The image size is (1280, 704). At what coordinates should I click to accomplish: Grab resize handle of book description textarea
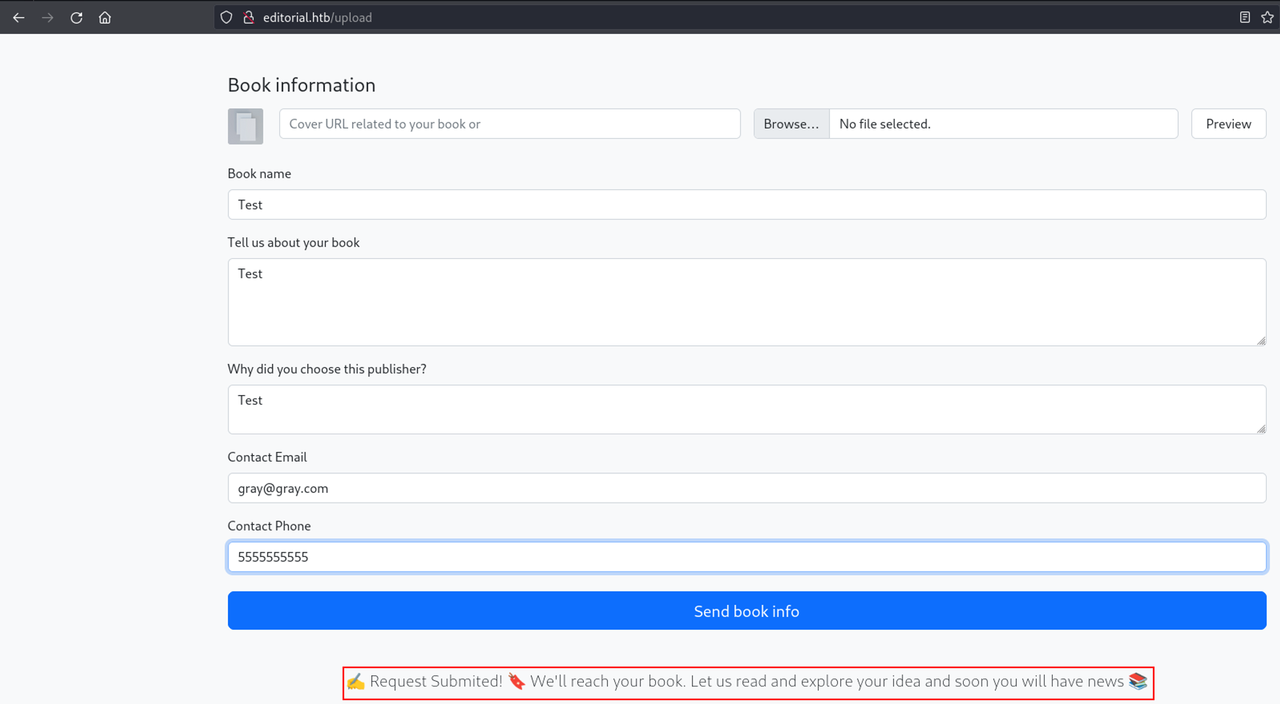(1261, 341)
